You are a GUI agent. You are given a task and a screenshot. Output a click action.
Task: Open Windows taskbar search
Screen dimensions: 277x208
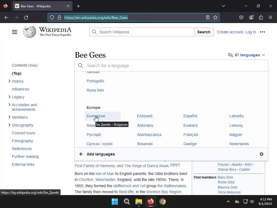click(127, 201)
